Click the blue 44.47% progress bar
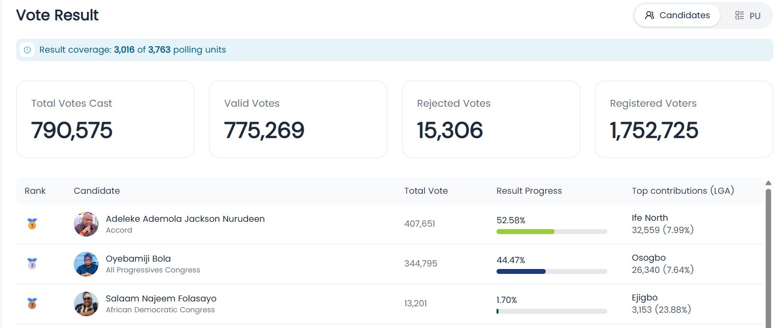 (552, 271)
